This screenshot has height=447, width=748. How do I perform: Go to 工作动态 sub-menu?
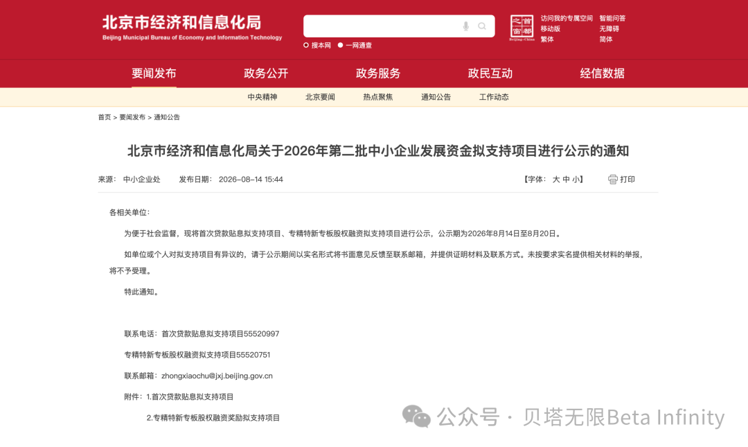click(494, 97)
